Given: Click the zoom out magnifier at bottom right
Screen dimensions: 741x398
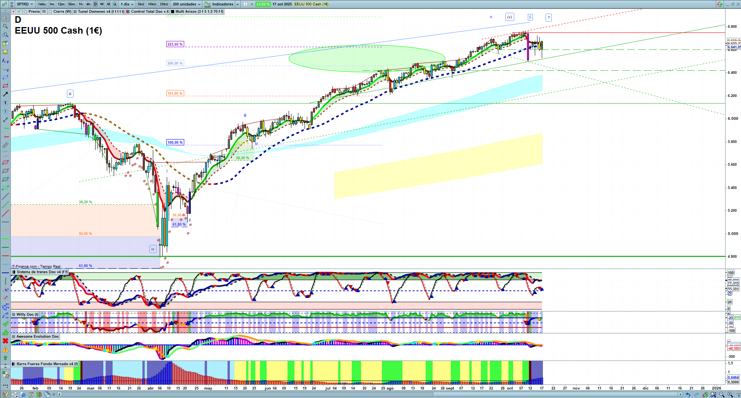Looking at the screenshot, I should 722,395.
